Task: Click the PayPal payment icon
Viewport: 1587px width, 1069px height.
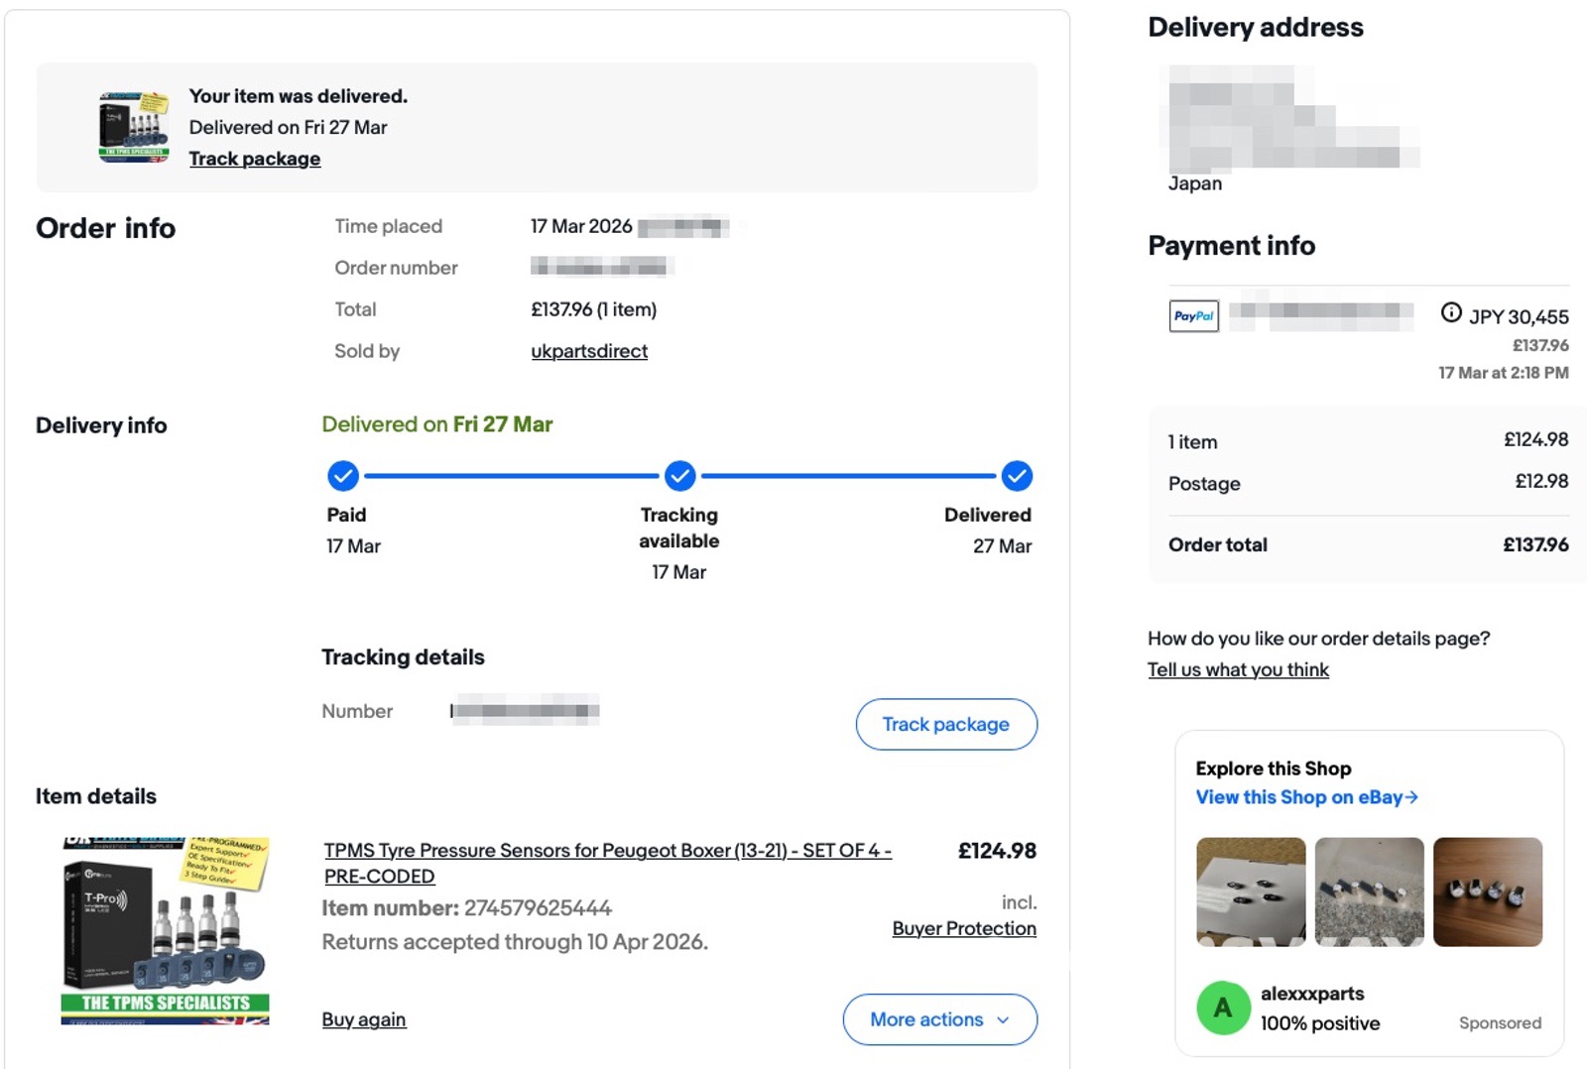Action: [x=1193, y=316]
